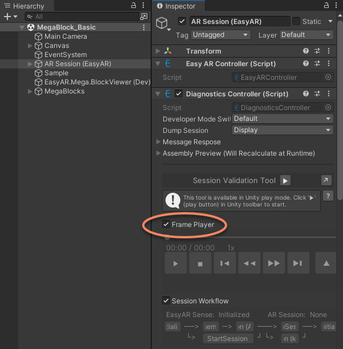This screenshot has width=343, height=349.
Task: Fast forward the frame player
Action: [x=274, y=263]
